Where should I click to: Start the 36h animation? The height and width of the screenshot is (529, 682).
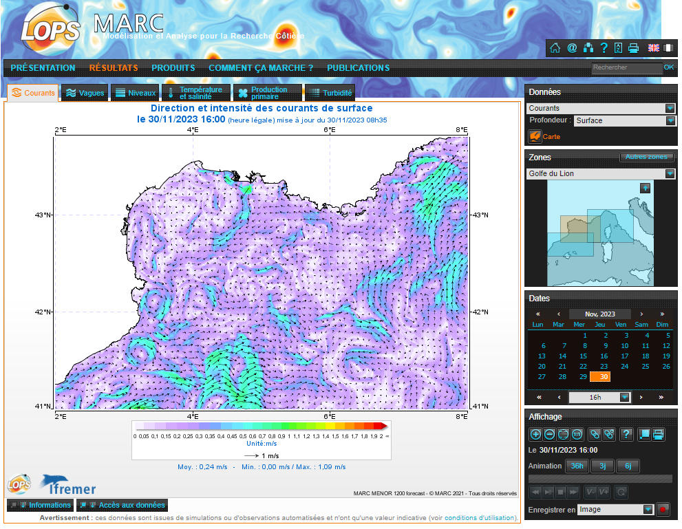577,466
